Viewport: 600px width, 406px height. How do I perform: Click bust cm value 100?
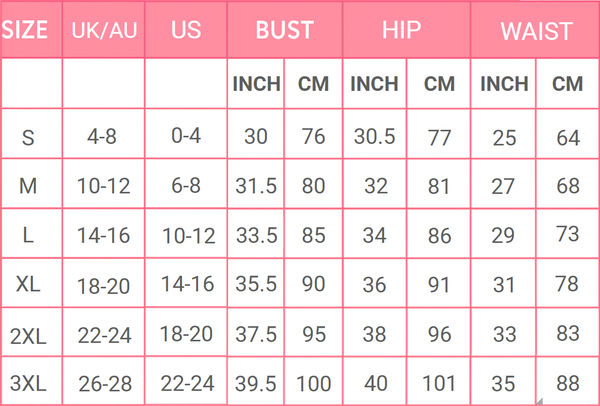pos(313,384)
